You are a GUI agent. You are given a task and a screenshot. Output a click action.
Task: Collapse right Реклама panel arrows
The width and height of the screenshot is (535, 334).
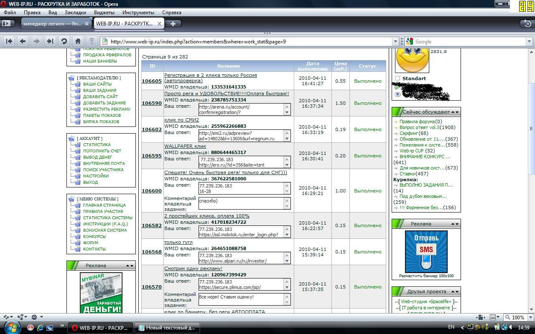455,224
